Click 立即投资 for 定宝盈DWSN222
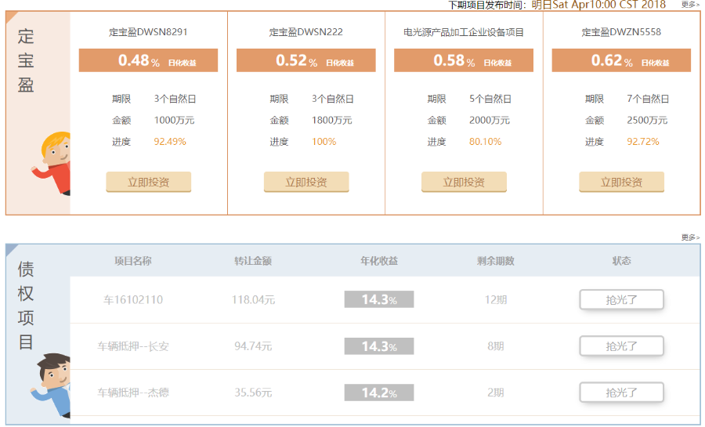The image size is (705, 427). coord(306,182)
